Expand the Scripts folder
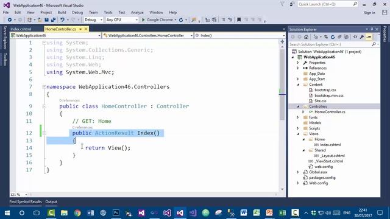Image resolution: width=390 pixels, height=219 pixels. coord(298,128)
